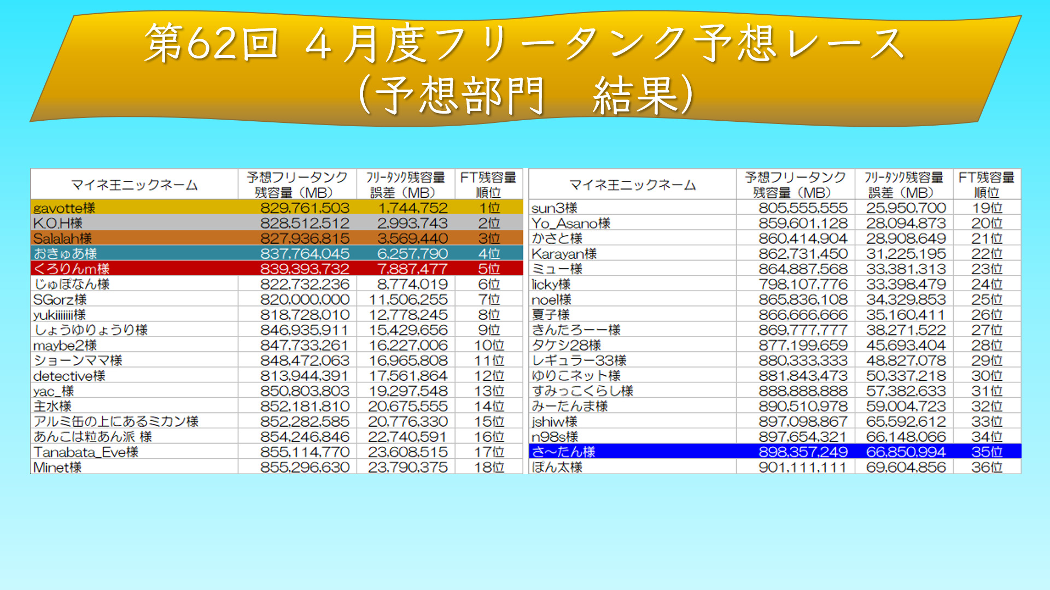Click the orange Salalah様 row
This screenshot has width=1050, height=590.
(276, 238)
